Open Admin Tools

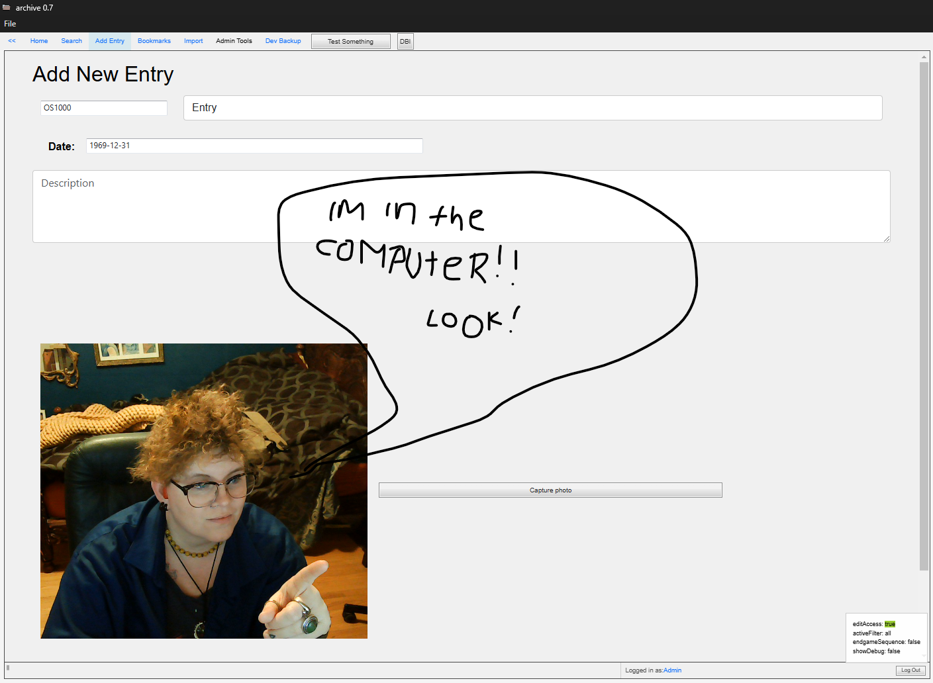tap(234, 41)
